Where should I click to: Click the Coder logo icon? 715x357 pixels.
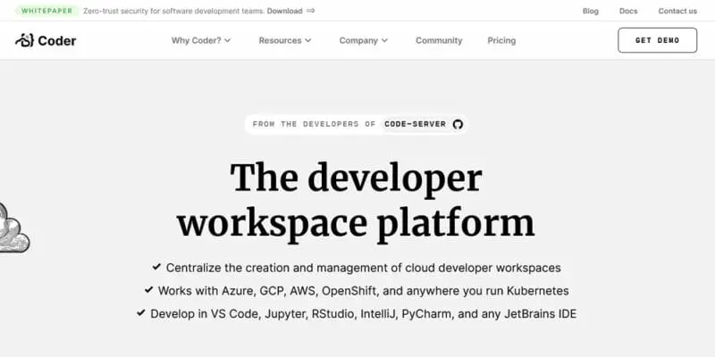point(25,40)
